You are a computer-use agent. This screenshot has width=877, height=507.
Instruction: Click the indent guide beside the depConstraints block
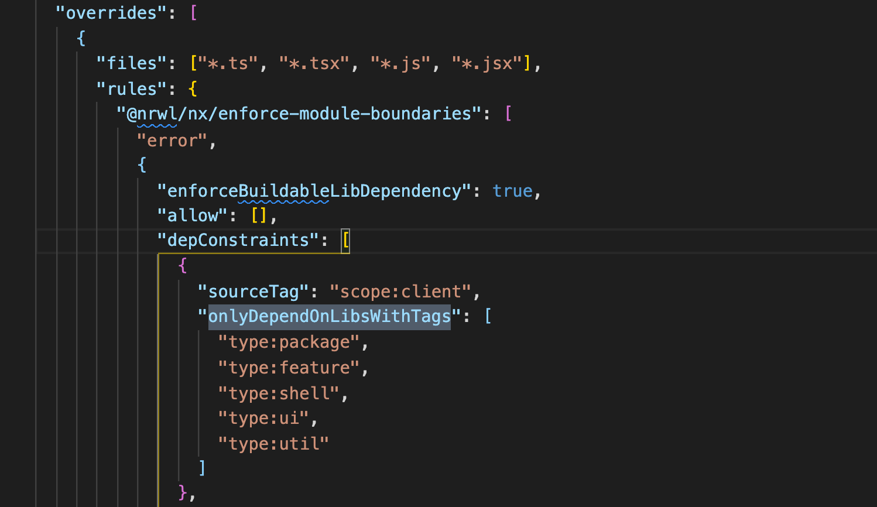tap(159, 363)
